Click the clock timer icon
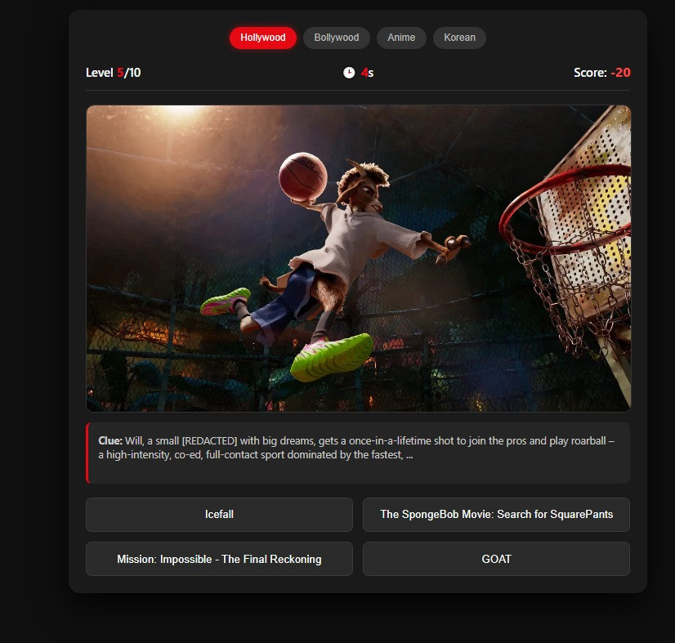This screenshot has width=675, height=643. click(349, 73)
